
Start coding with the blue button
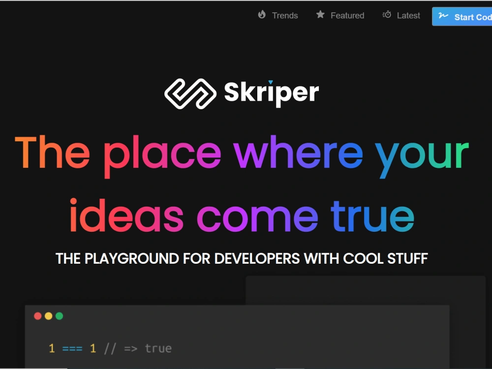[462, 17]
